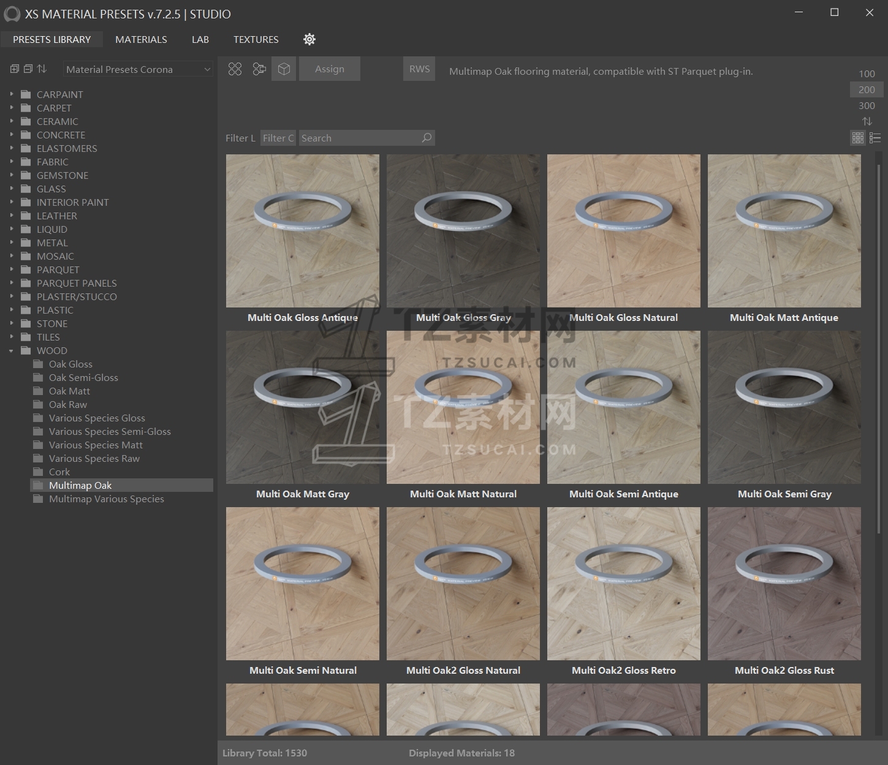Image resolution: width=888 pixels, height=765 pixels.
Task: Expand the METAL folder
Action: point(11,243)
